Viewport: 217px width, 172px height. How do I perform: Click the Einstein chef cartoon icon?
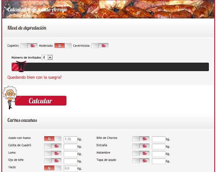pos(10,97)
